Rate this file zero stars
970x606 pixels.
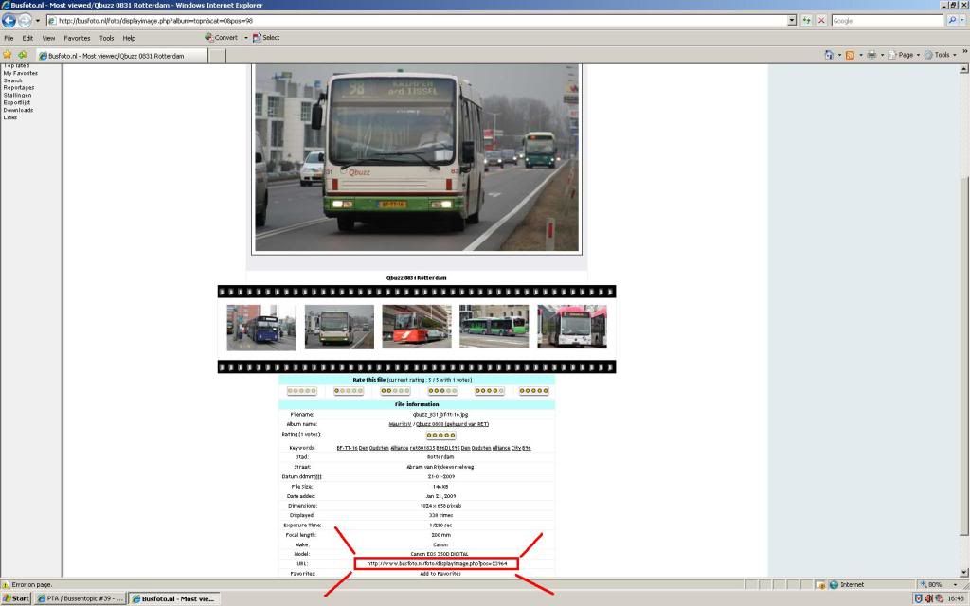[302, 391]
